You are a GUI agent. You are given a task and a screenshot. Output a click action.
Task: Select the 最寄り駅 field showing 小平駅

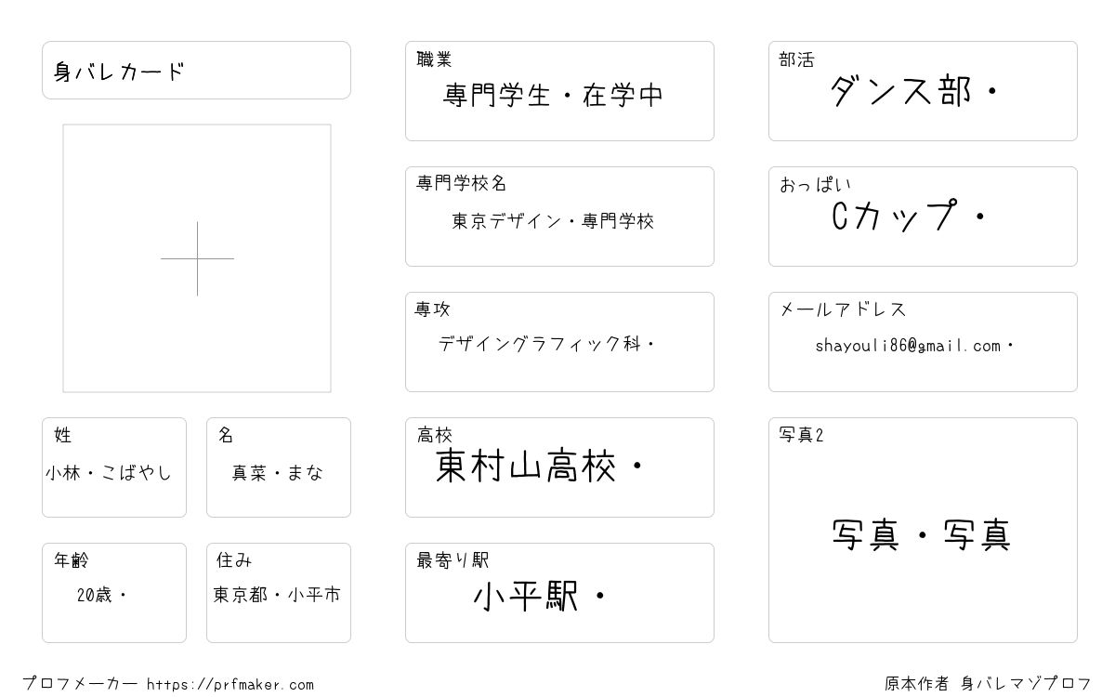click(559, 593)
